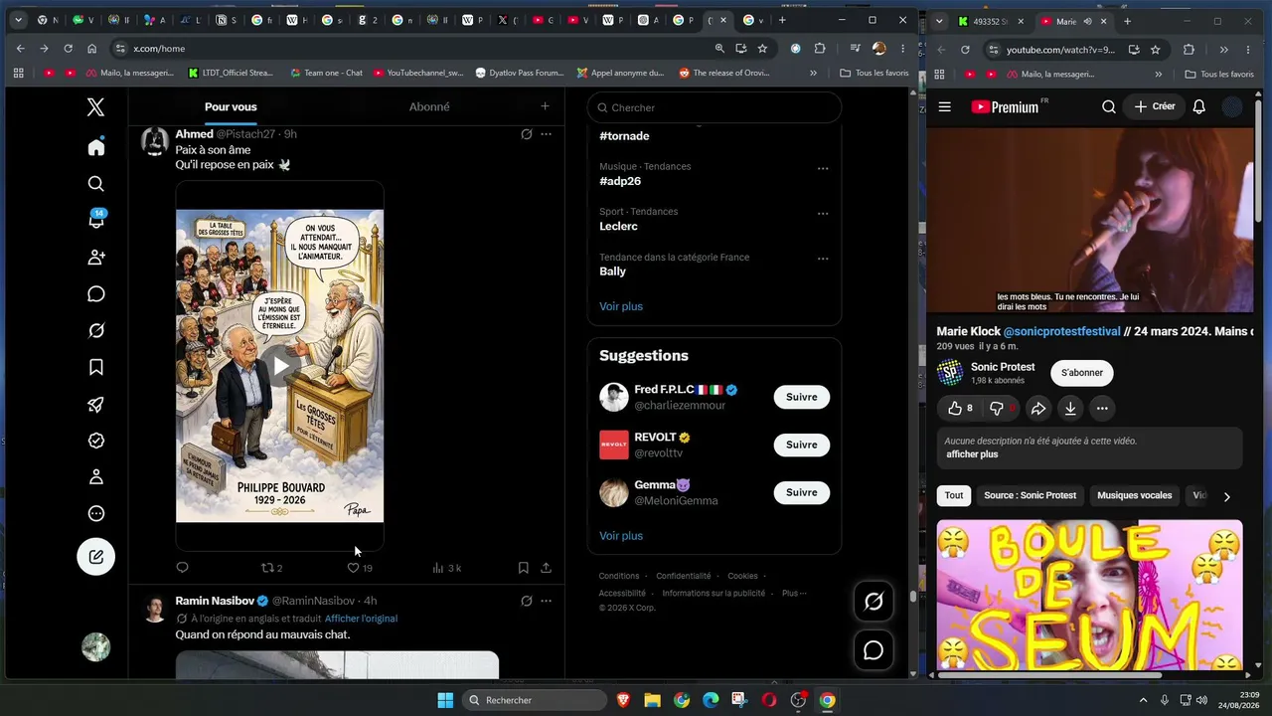Screen dimensions: 1272x716
Task: Click Voir plus under the trends list
Action: pyautogui.click(x=621, y=306)
